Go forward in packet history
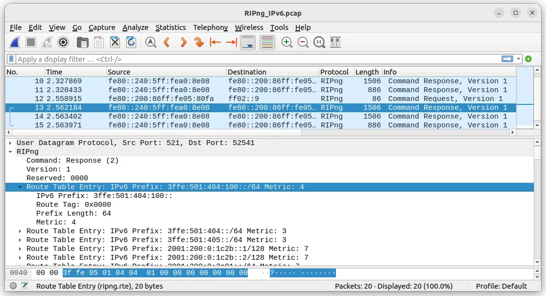Screen dimensions: 546x296 coord(183,43)
